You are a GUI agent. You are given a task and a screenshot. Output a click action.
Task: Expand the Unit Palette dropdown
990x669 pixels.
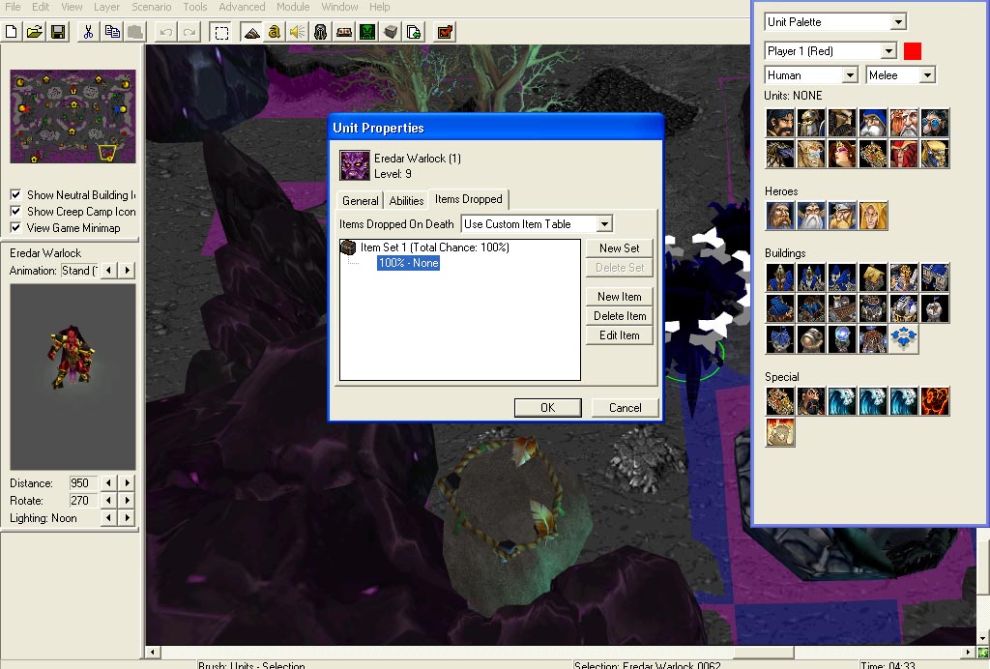click(898, 22)
